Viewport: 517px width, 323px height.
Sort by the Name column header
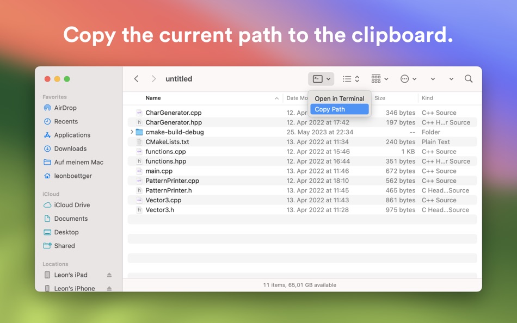pos(153,98)
